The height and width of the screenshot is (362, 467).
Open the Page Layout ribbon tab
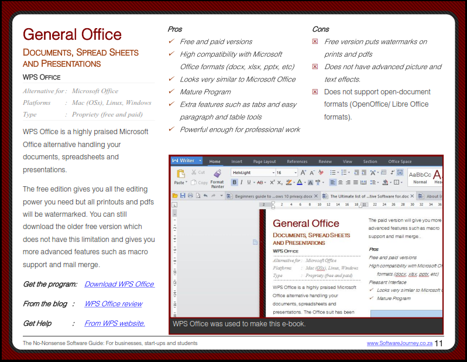click(x=265, y=162)
